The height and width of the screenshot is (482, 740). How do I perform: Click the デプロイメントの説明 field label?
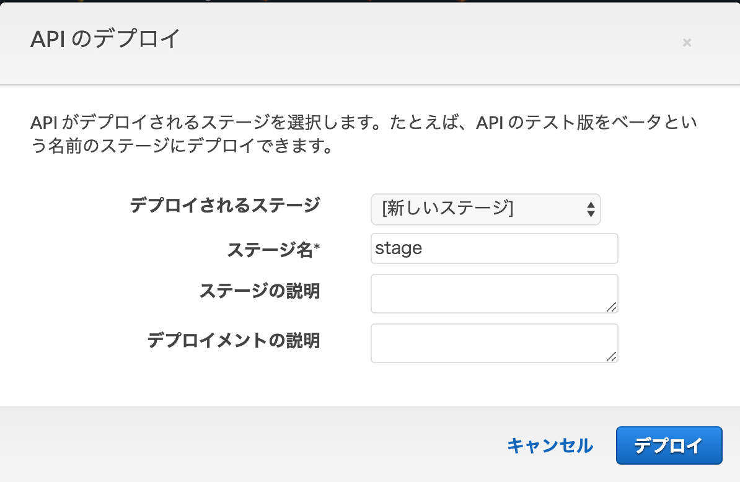point(234,340)
